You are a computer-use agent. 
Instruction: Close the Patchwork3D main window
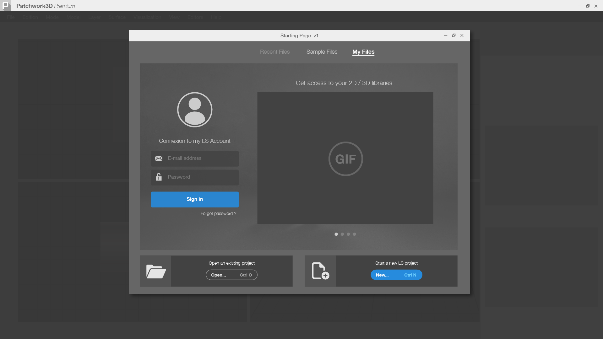(596, 6)
